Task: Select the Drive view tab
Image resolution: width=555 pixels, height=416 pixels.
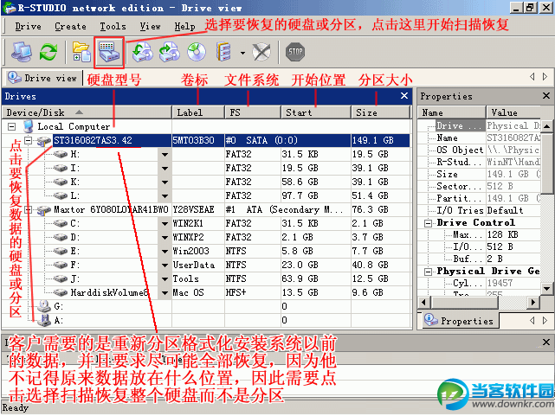Action: 42,78
